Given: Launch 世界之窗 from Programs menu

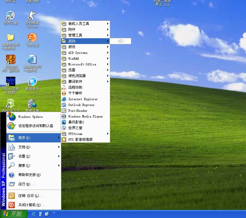Looking at the screenshot, I should point(85,128).
